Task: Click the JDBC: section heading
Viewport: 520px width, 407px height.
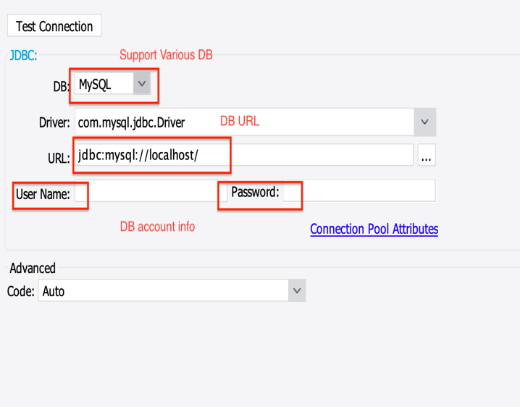Action: (23, 55)
